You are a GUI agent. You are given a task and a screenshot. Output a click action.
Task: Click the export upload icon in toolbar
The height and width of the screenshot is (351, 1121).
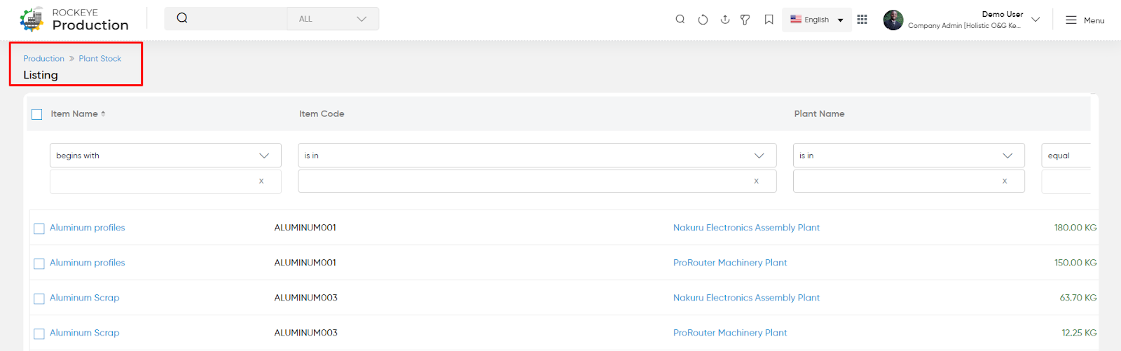(x=725, y=20)
